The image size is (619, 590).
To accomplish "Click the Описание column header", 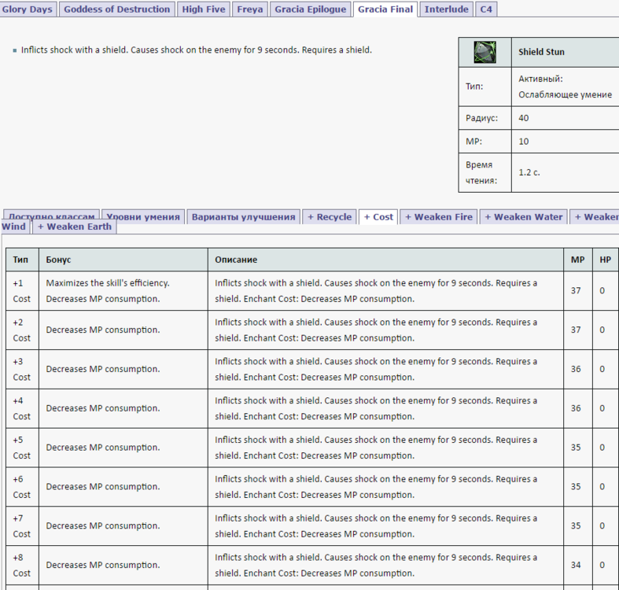I will tap(236, 260).
